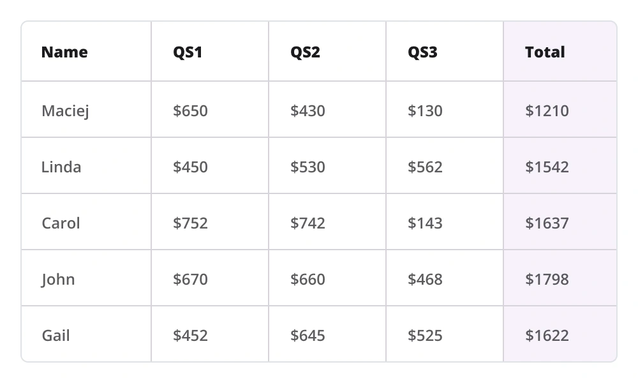
Task: Select John's total $1798
Action: coord(547,280)
